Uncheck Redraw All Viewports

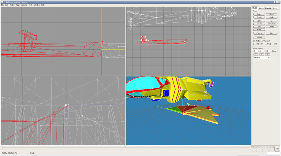[x=254, y=41]
